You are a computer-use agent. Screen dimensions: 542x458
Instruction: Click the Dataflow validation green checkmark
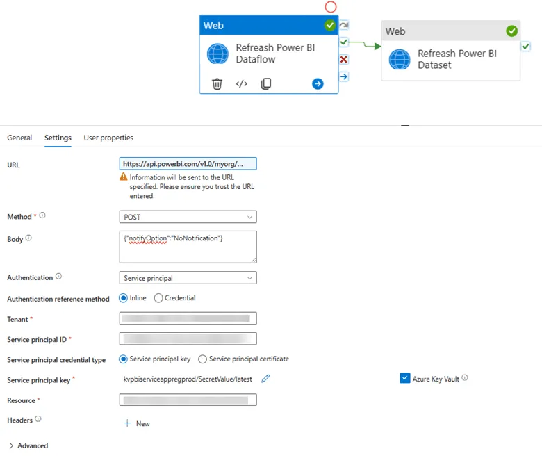pos(330,25)
